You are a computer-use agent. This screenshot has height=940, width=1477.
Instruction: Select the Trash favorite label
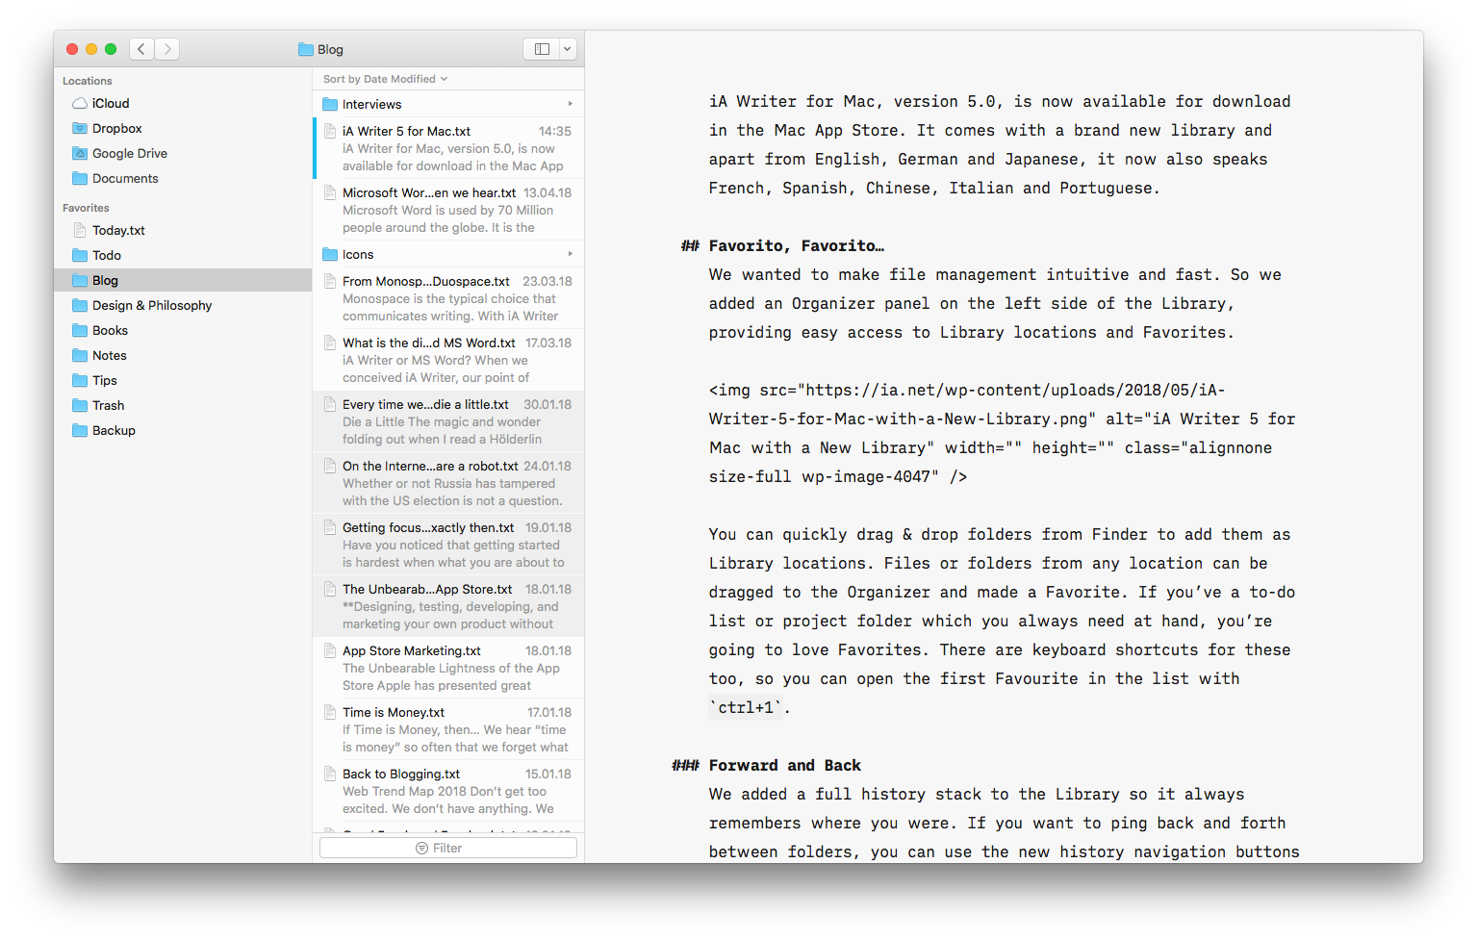(108, 405)
